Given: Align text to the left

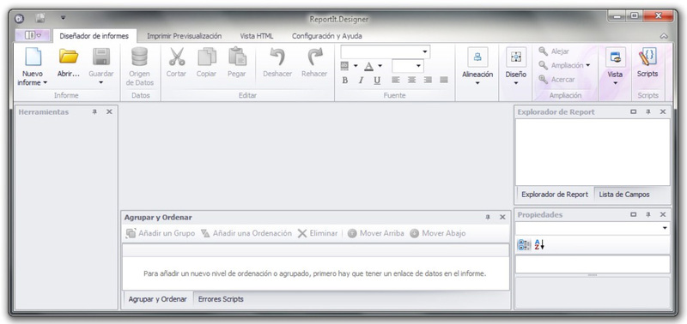Looking at the screenshot, I should click(x=396, y=80).
